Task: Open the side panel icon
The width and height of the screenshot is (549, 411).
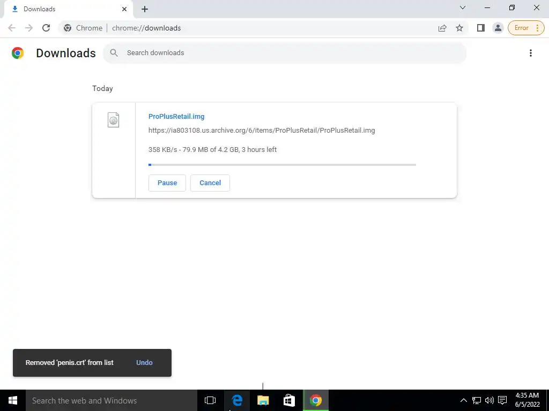Action: (481, 28)
